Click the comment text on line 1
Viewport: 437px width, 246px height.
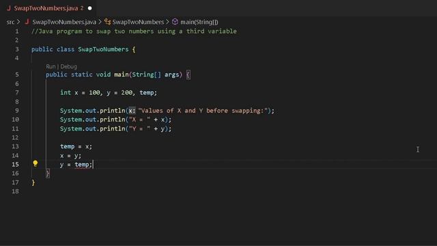tap(134, 31)
